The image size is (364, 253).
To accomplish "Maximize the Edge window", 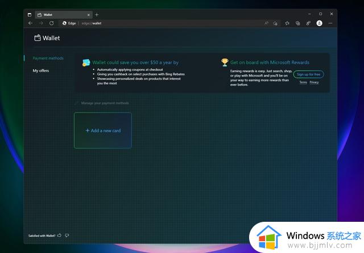I will pyautogui.click(x=321, y=14).
